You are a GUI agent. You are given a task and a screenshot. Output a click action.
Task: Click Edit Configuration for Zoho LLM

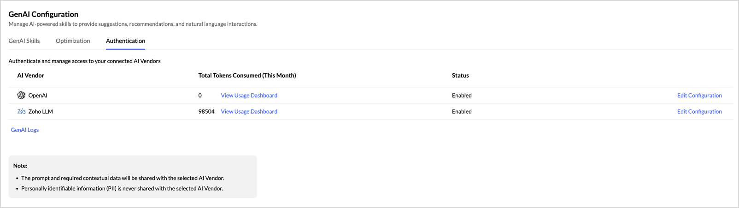[699, 111]
